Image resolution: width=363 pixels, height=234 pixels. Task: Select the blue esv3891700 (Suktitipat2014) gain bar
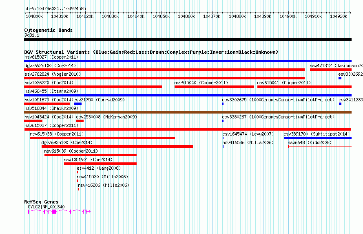click(x=318, y=138)
